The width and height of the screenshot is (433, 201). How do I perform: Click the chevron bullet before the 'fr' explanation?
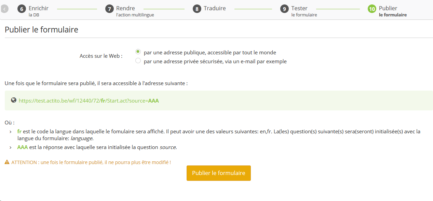(10, 132)
